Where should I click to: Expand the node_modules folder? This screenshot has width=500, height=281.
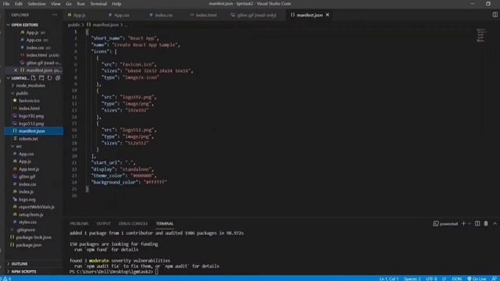click(x=30, y=86)
